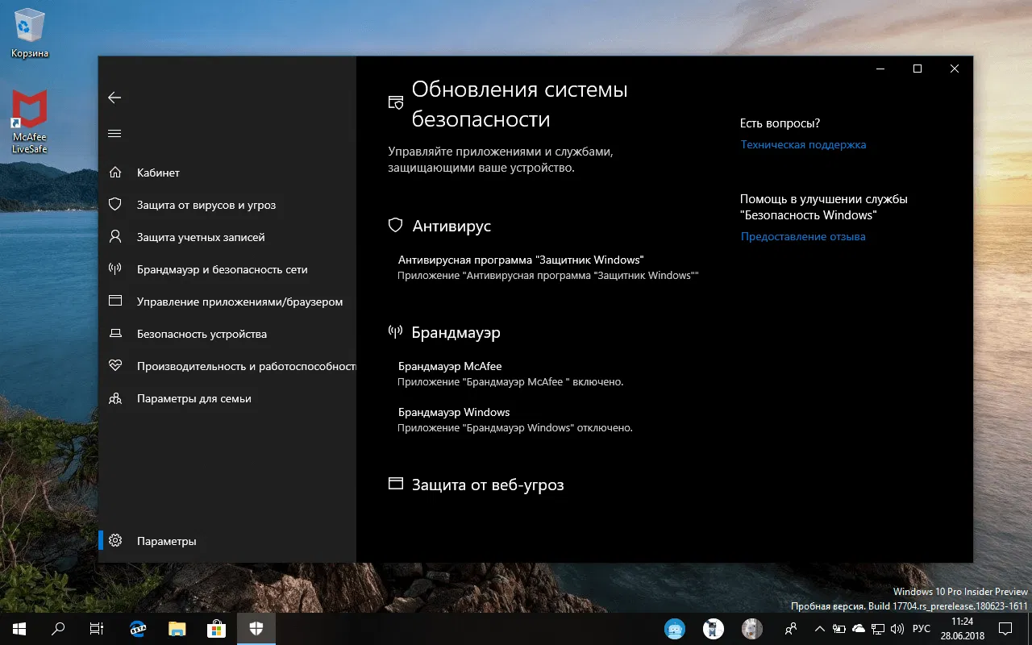This screenshot has width=1032, height=645.
Task: Expand the "Защита от веб-угроз" section
Action: pyautogui.click(x=488, y=485)
